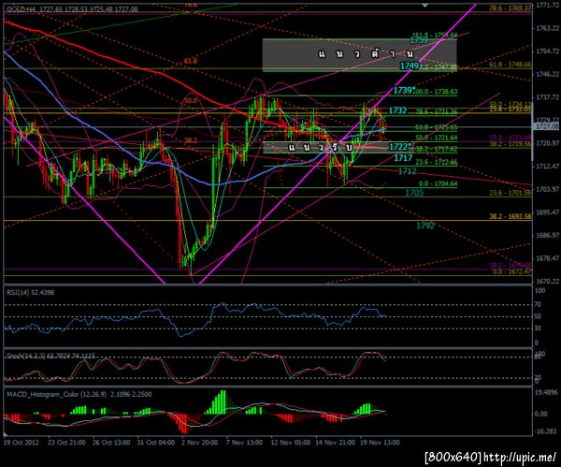
Task: Select Fibonacci label 23.6 - 1701.96
Action: click(511, 194)
